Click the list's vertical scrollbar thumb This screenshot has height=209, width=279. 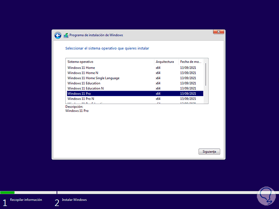coord(206,75)
